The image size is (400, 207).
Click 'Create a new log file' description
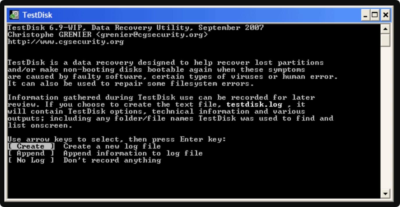(x=112, y=146)
